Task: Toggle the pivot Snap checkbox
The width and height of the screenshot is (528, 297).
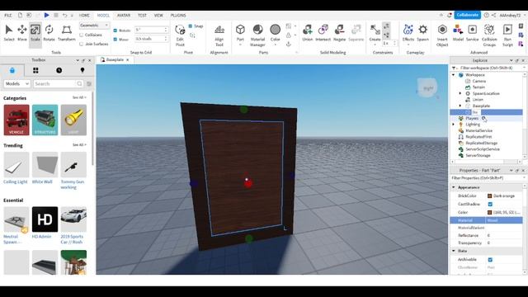Action: coord(191,26)
